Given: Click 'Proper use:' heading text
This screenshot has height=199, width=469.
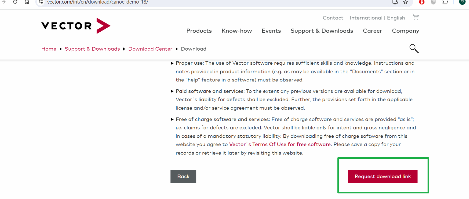Looking at the screenshot, I should [x=190, y=63].
